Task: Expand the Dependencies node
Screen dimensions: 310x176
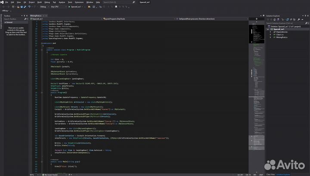Action: pos(270,32)
